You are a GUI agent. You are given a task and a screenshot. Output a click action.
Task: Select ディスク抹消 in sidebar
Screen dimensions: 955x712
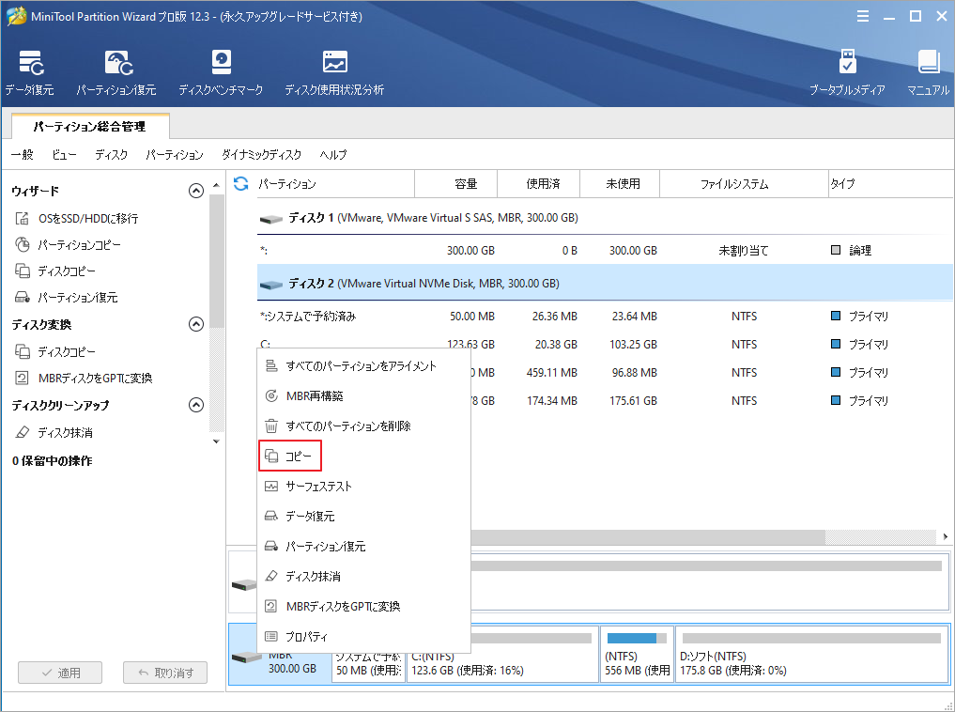point(54,432)
